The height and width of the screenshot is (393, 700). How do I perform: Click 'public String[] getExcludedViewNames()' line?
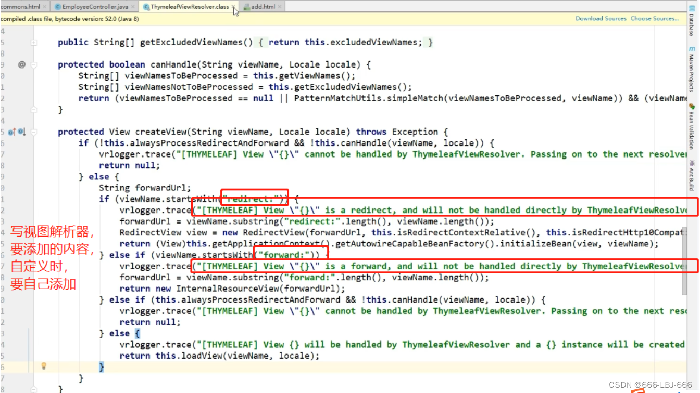[x=245, y=43]
